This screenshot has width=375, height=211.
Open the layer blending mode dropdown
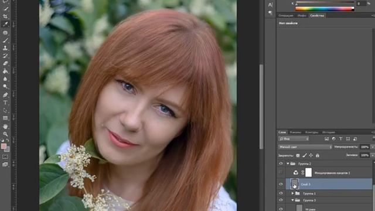[305, 147]
